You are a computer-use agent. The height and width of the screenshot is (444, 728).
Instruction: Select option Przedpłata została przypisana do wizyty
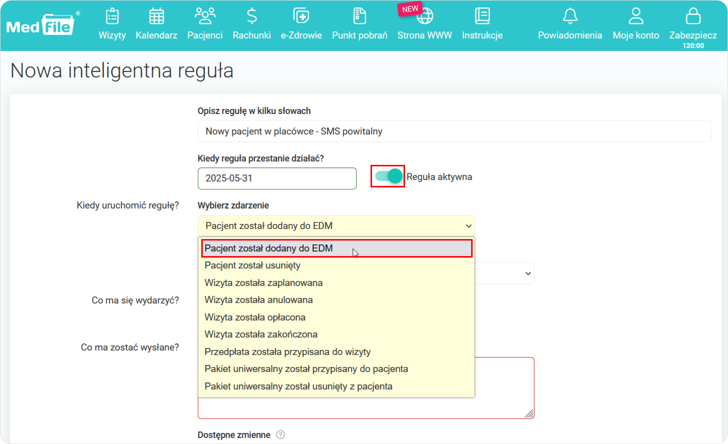(x=336, y=352)
